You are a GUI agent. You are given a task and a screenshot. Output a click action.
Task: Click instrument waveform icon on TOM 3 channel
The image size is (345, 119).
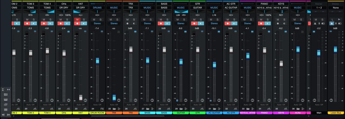tap(35, 109)
